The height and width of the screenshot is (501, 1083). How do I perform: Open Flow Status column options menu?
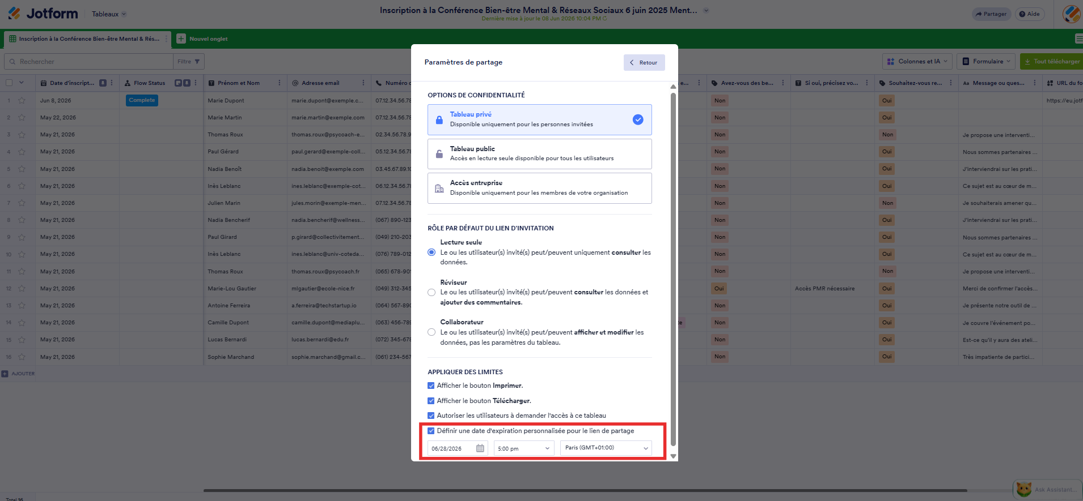(196, 83)
